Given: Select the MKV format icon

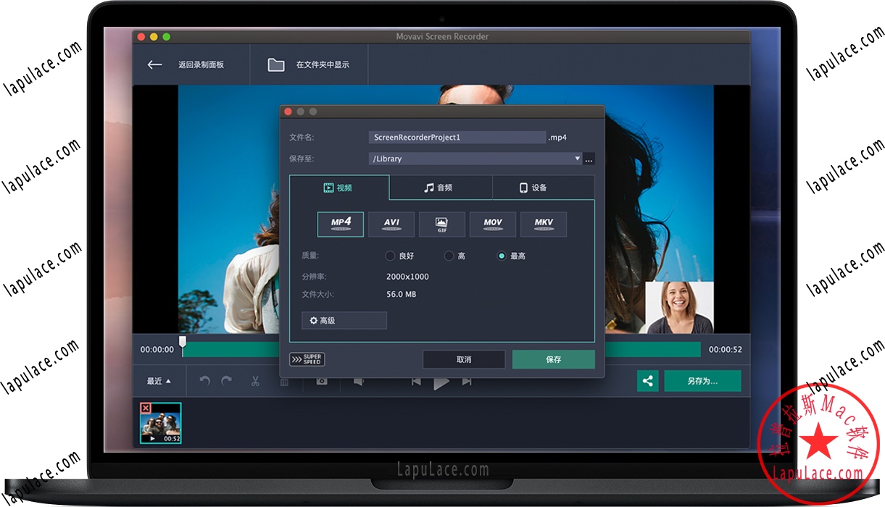Looking at the screenshot, I should (x=544, y=224).
